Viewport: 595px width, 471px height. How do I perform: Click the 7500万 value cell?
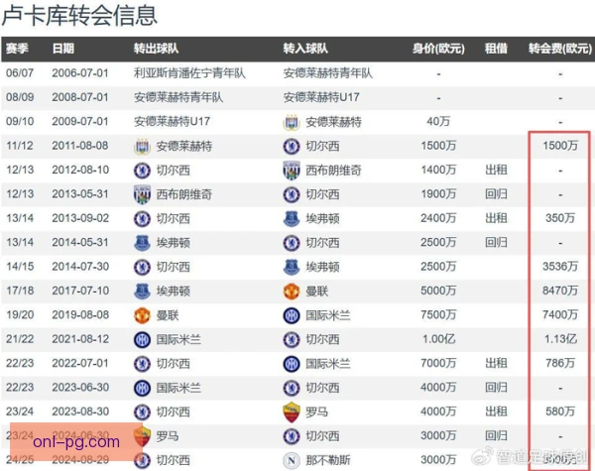[438, 315]
